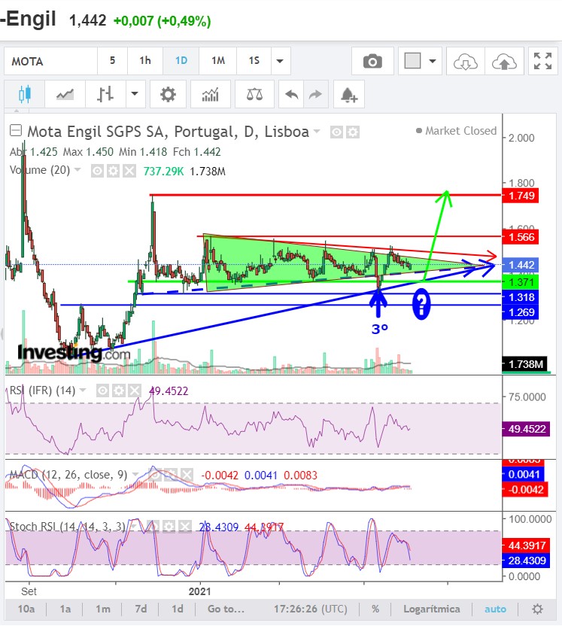Click the 49.4522 RSI value label on scale
562x626 pixels.
coord(526,429)
